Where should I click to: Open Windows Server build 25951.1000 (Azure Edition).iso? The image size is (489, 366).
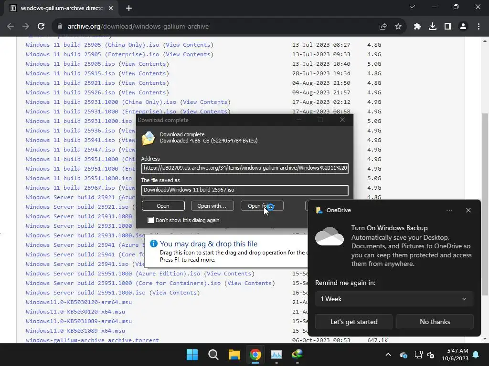click(113, 274)
